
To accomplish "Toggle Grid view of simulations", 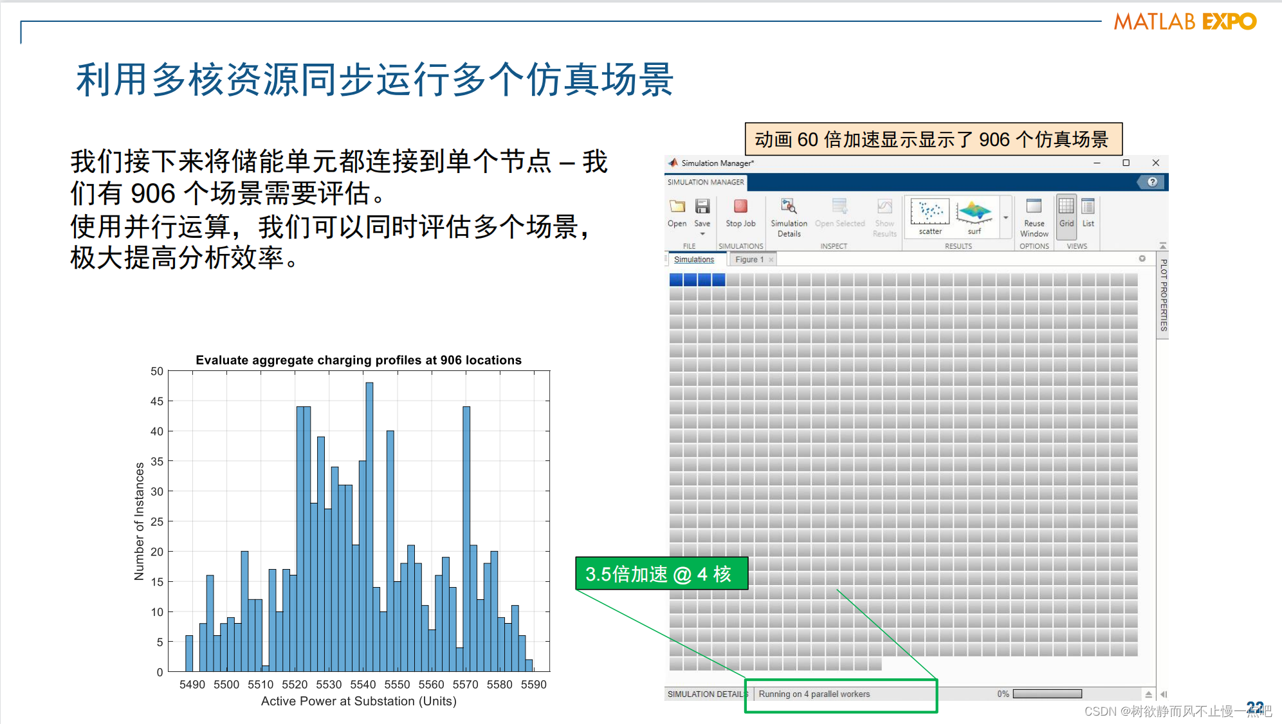I will [x=1067, y=212].
